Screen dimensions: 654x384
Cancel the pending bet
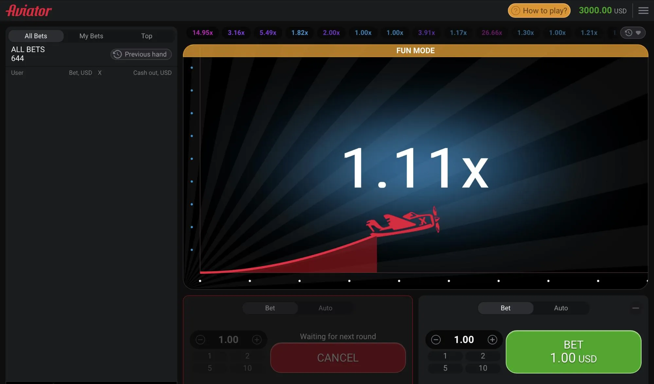click(x=338, y=358)
